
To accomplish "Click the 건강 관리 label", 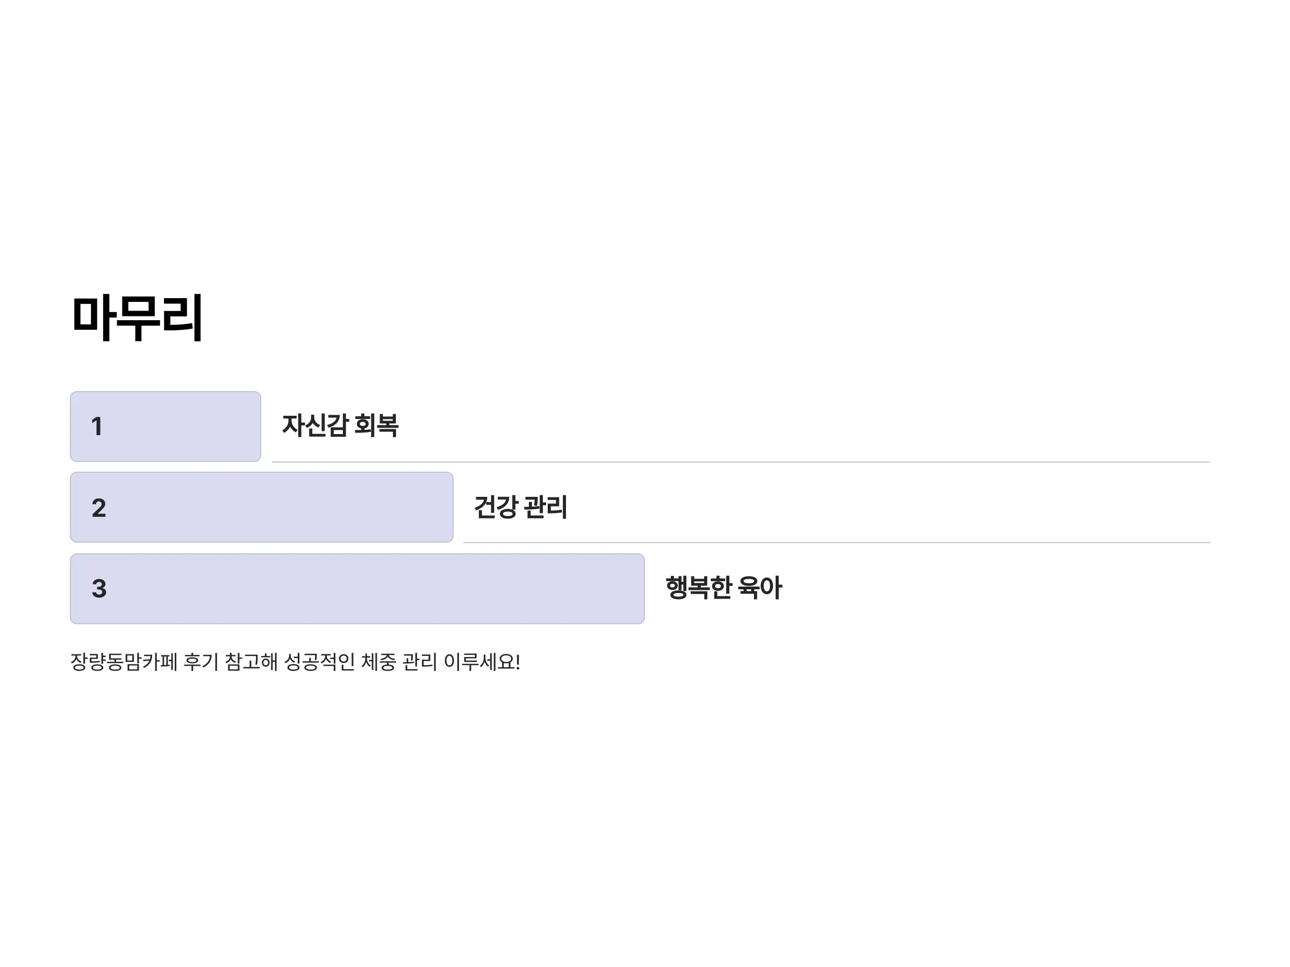I will 520,507.
